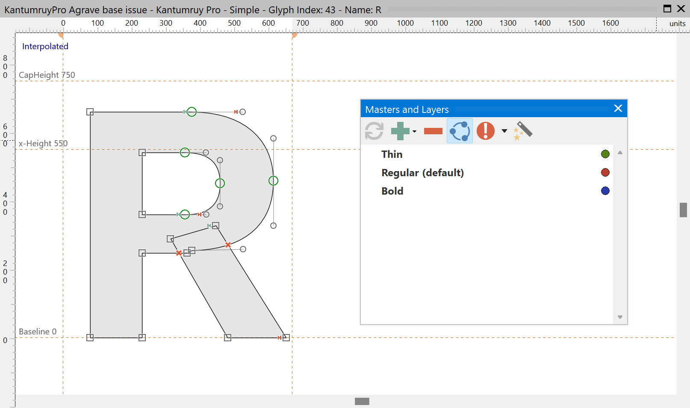Click the red minus remove master icon
Screen dimensions: 690x408
pyautogui.click(x=433, y=131)
